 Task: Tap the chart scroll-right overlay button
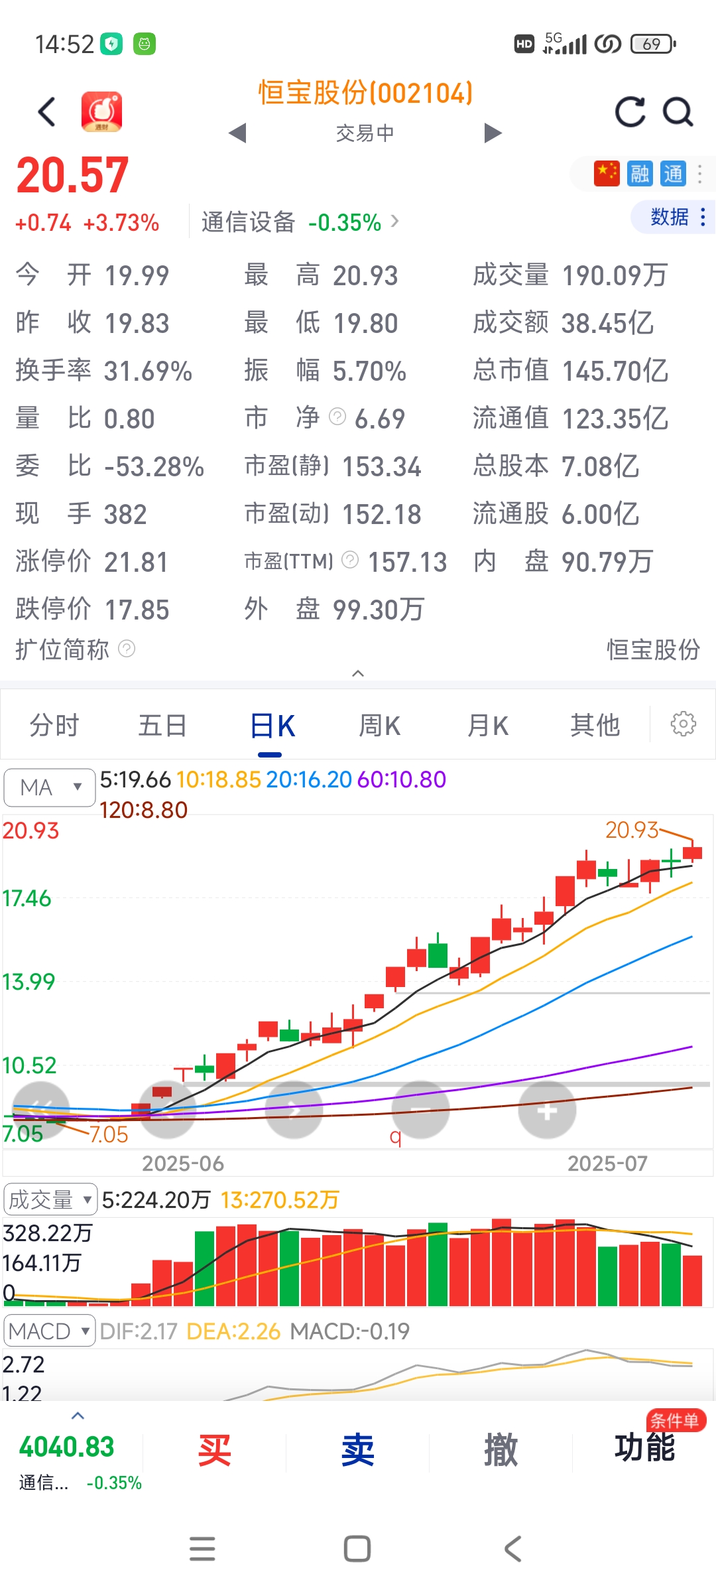point(294,1110)
